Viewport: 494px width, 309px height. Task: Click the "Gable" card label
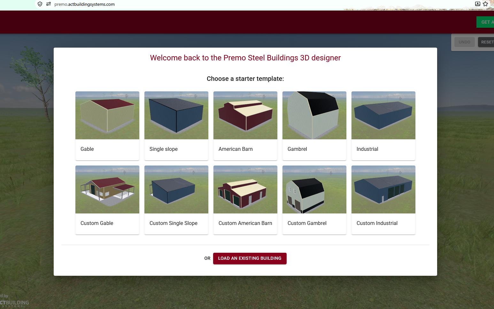[x=87, y=149]
